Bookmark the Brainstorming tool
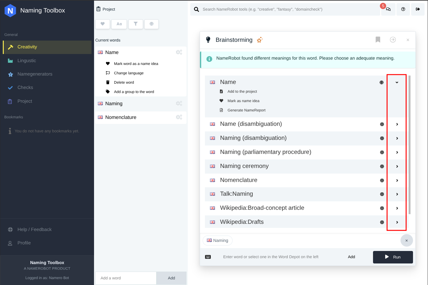 [378, 40]
